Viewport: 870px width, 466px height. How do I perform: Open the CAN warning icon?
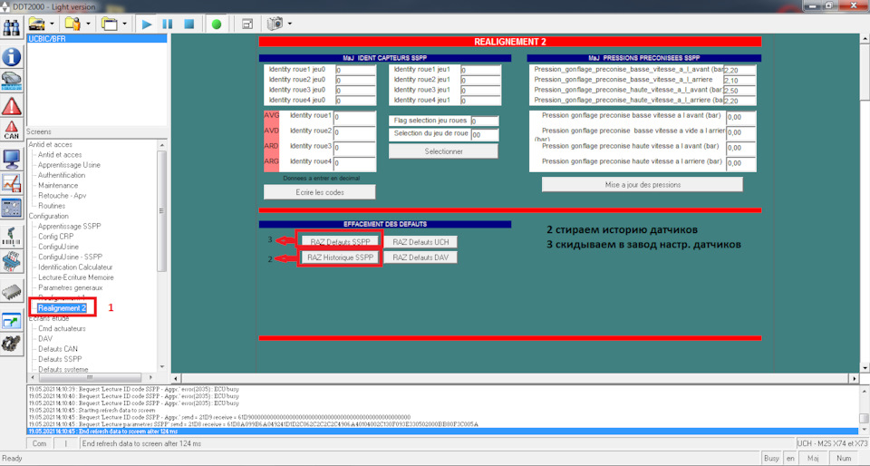pyautogui.click(x=12, y=130)
